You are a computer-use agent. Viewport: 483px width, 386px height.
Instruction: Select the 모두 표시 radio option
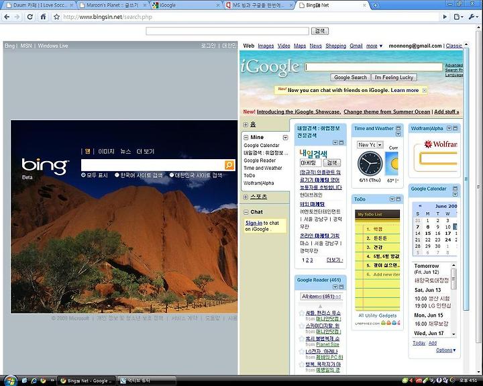click(x=83, y=175)
